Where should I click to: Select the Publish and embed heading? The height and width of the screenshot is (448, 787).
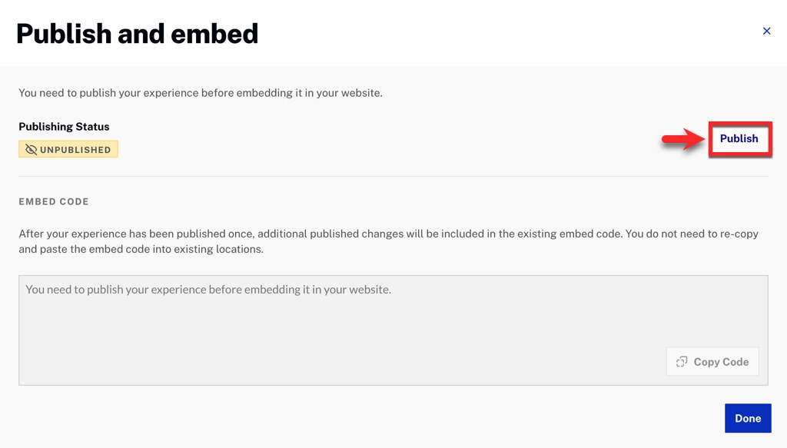pyautogui.click(x=137, y=34)
